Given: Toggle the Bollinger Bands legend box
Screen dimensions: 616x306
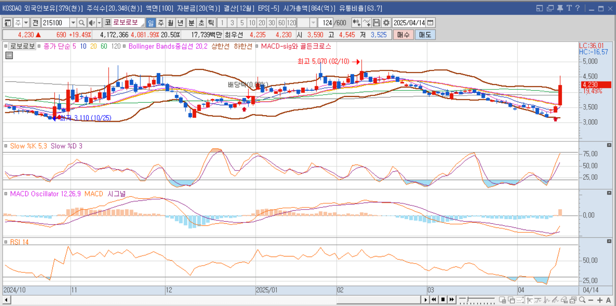Looking at the screenshot, I should point(124,46).
